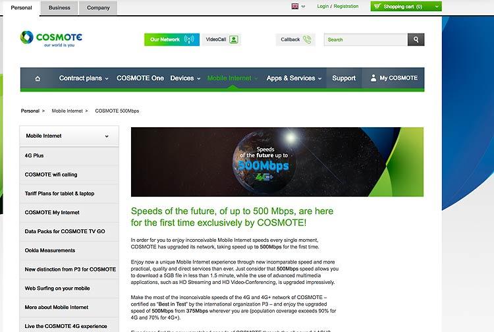
Task: Expand the Contract plans menu
Action: point(84,78)
